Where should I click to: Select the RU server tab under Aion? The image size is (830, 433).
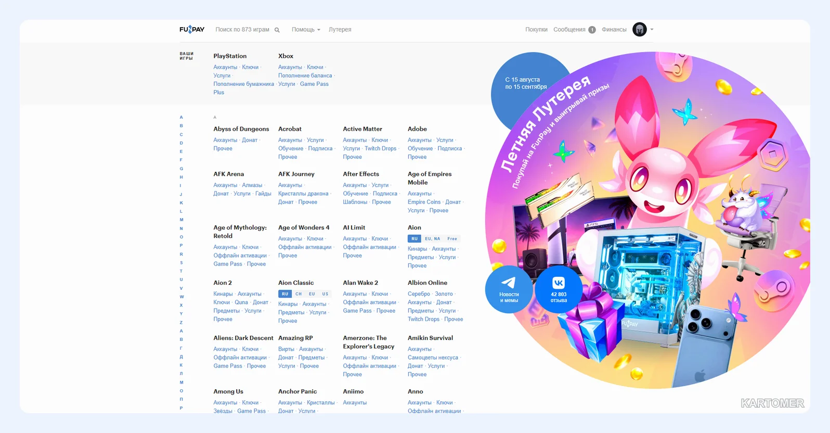[414, 239]
